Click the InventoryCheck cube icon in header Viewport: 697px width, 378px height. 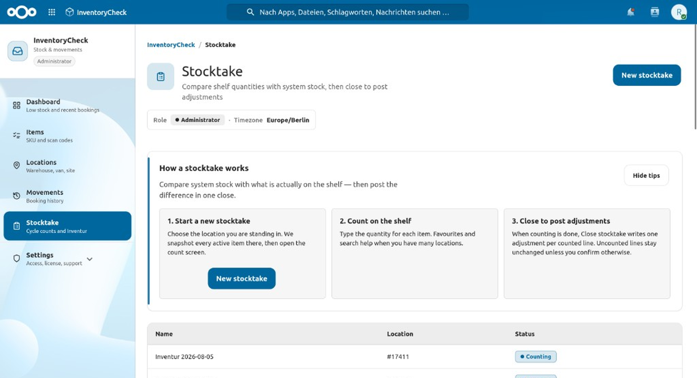70,12
